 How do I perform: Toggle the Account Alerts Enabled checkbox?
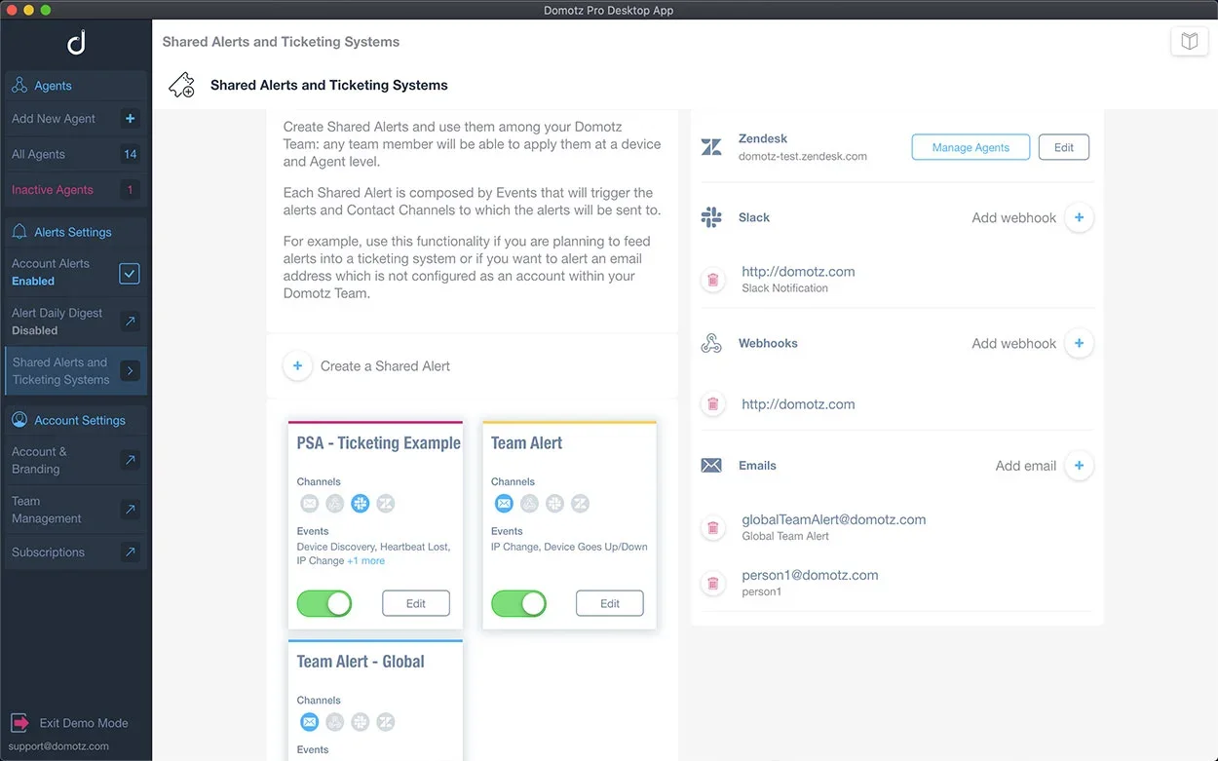[130, 274]
